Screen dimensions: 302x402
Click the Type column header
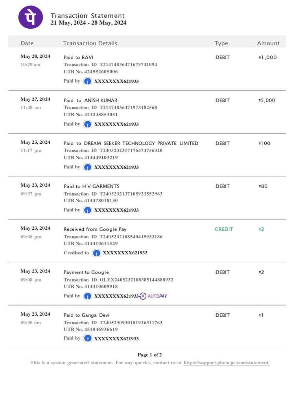click(x=221, y=43)
